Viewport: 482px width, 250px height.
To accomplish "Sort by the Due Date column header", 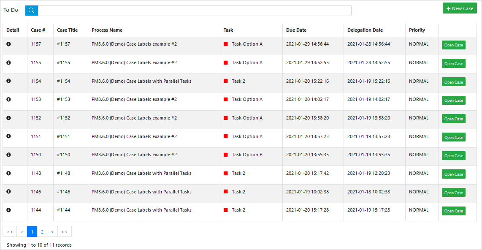I will [x=296, y=30].
